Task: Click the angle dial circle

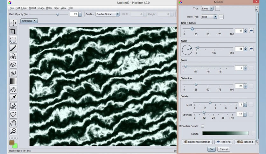Action: 187,50
